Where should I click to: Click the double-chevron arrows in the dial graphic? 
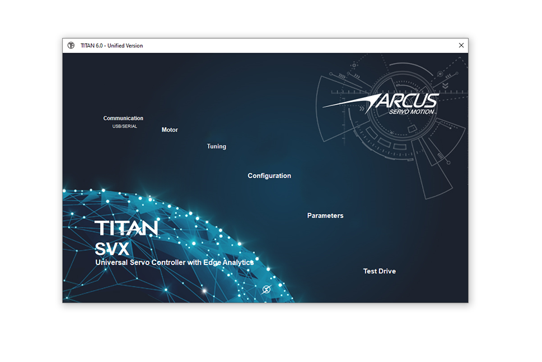pyautogui.click(x=445, y=85)
